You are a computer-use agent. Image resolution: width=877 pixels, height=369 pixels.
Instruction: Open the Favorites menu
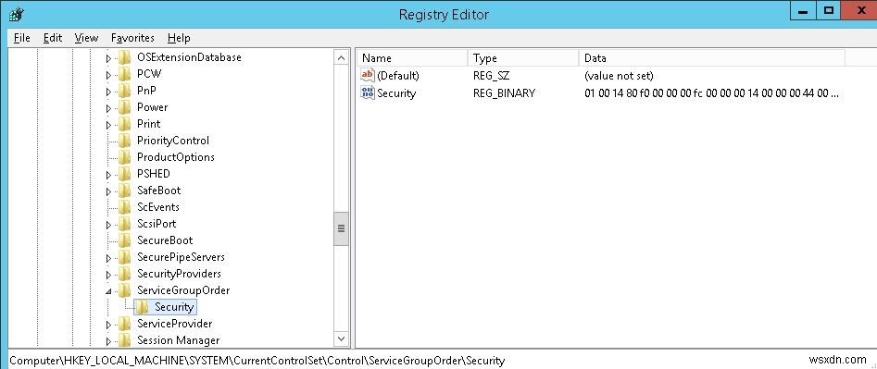click(132, 38)
